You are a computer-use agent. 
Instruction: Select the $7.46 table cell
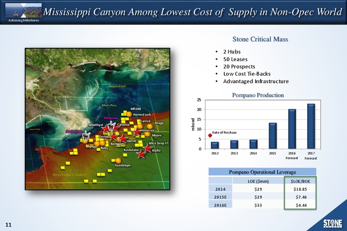click(300, 197)
